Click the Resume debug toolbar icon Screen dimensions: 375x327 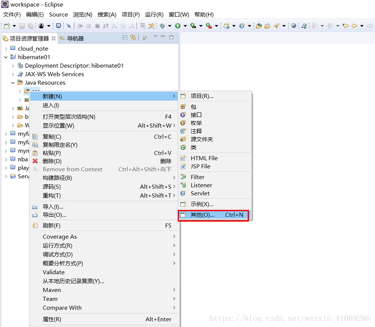pyautogui.click(x=80, y=26)
